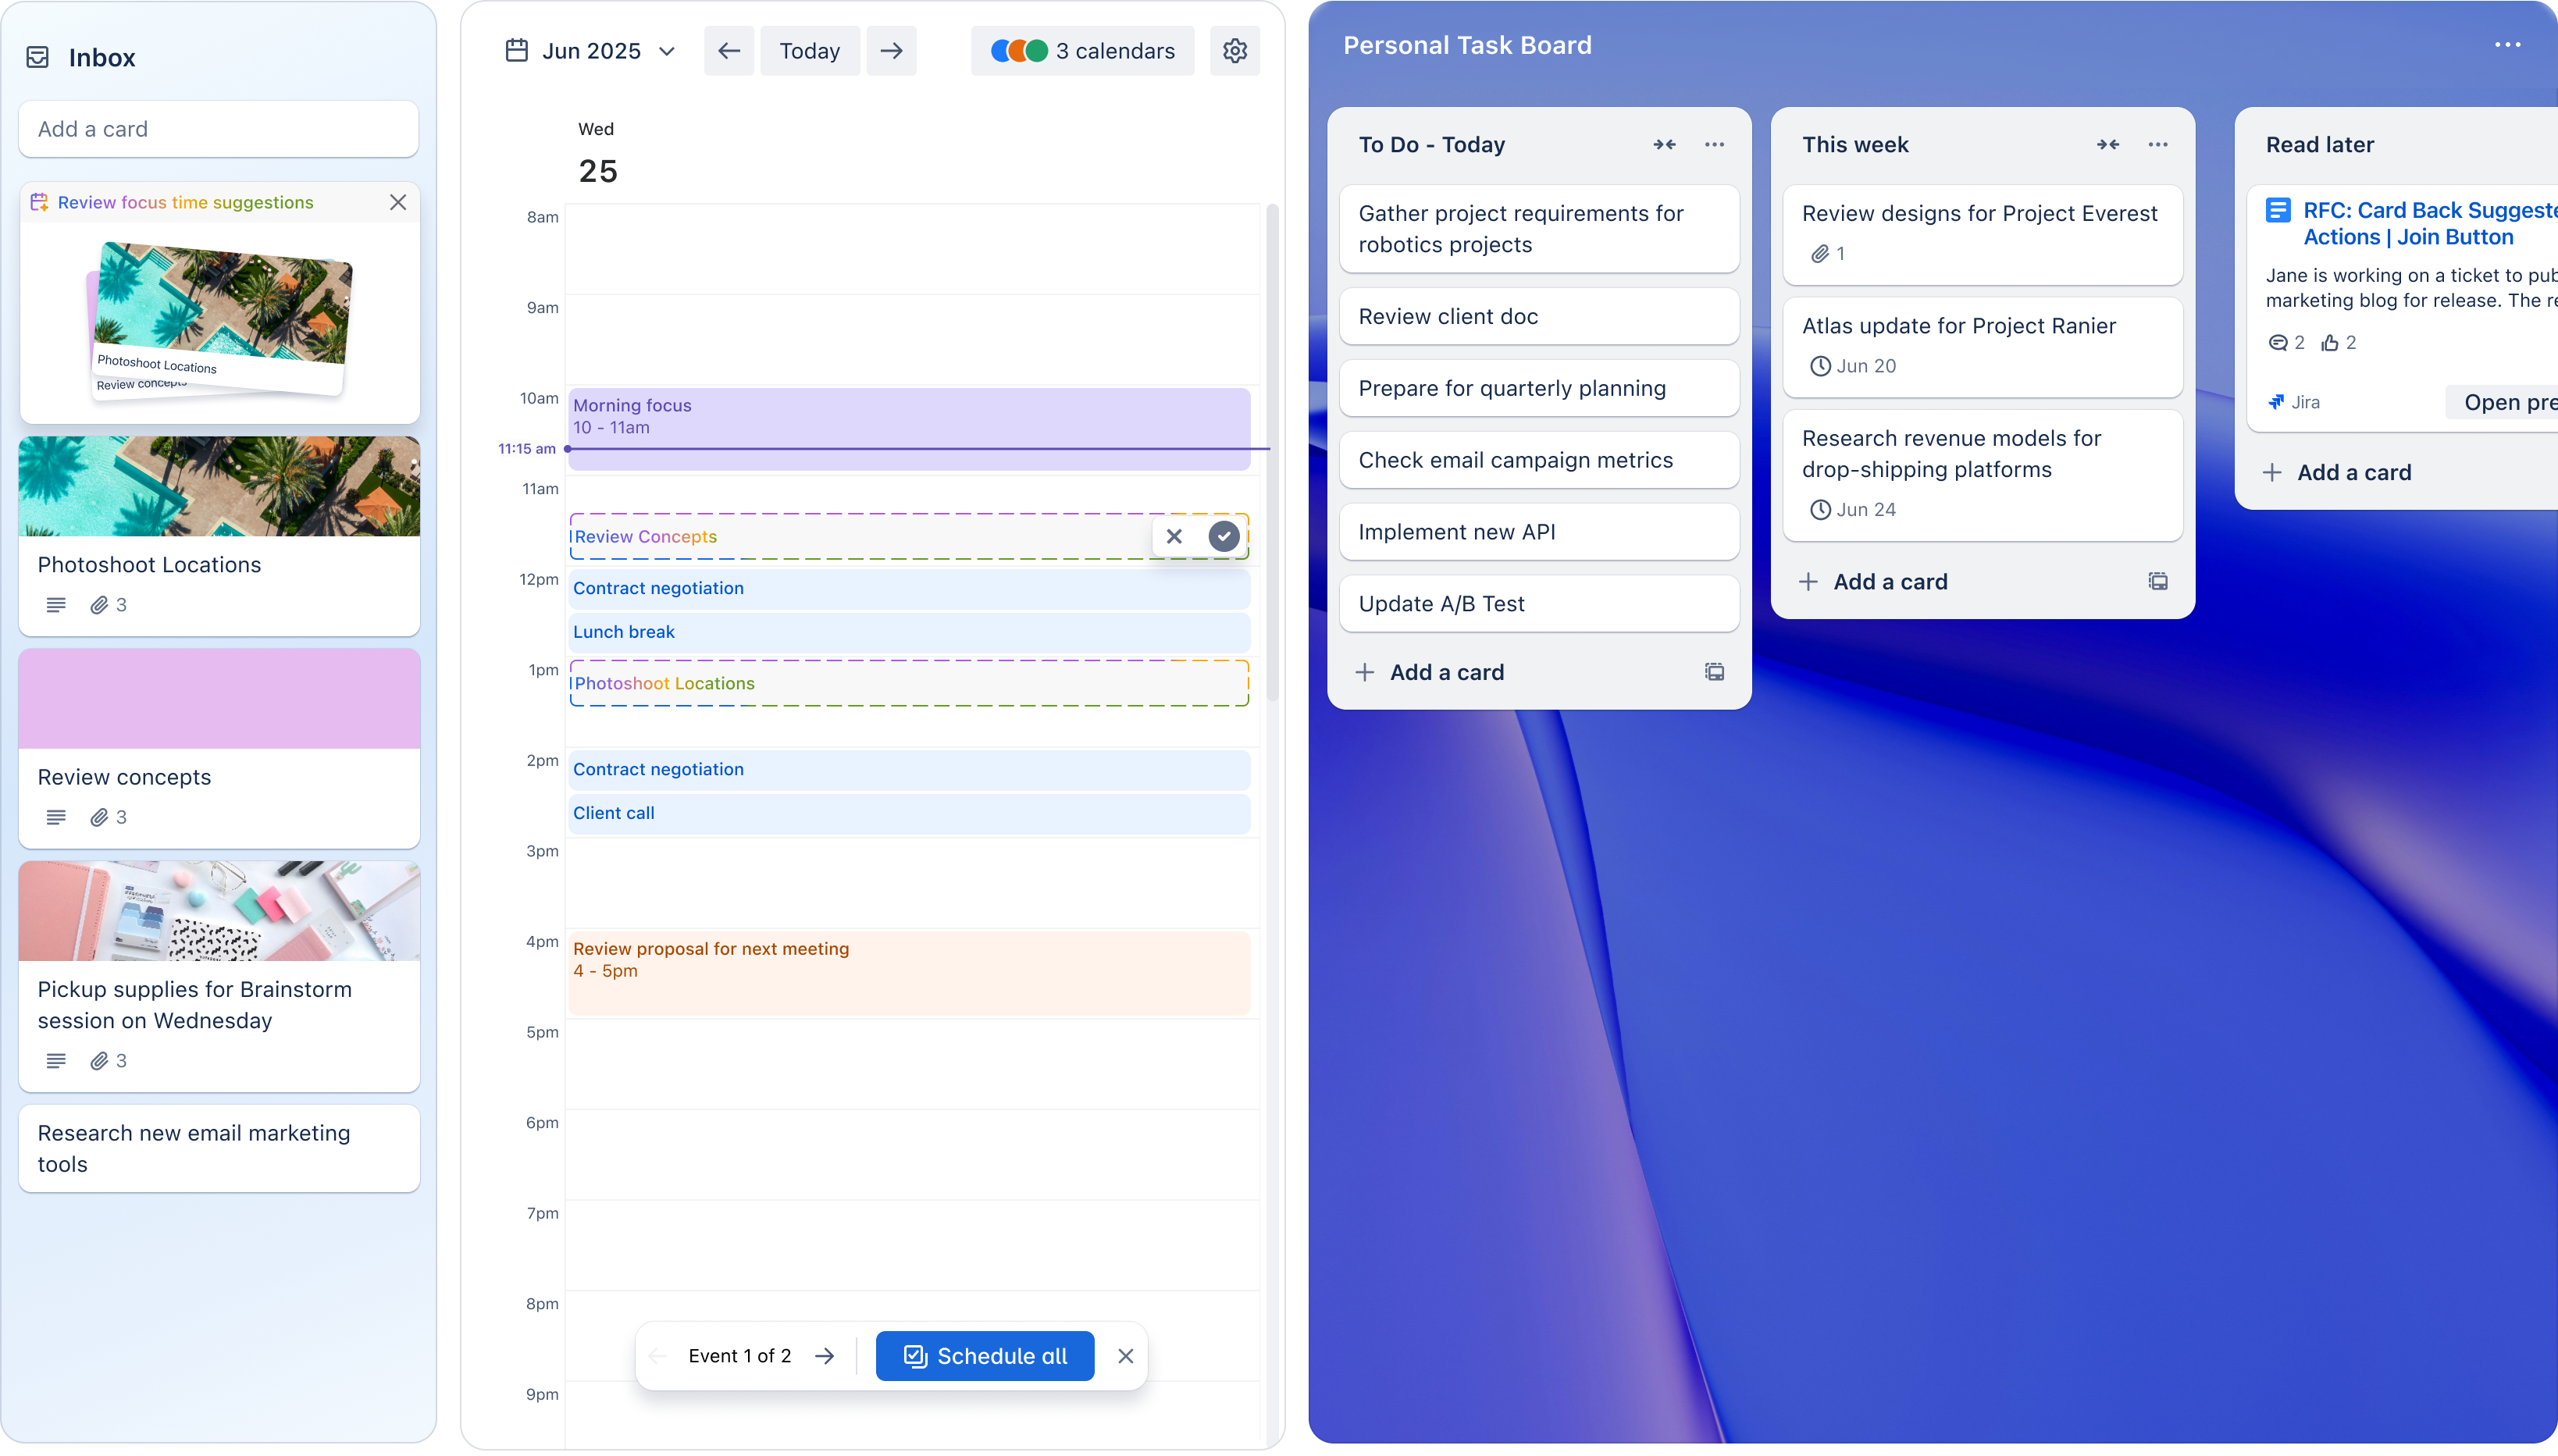Open the Review focus time suggestions link
Viewport: 2558px width, 1456px height.
pyautogui.click(x=185, y=202)
